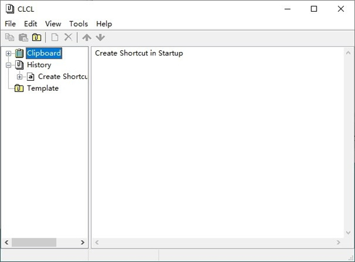Image resolution: width=355 pixels, height=262 pixels.
Task: Open the Tools menu
Action: pyautogui.click(x=78, y=24)
